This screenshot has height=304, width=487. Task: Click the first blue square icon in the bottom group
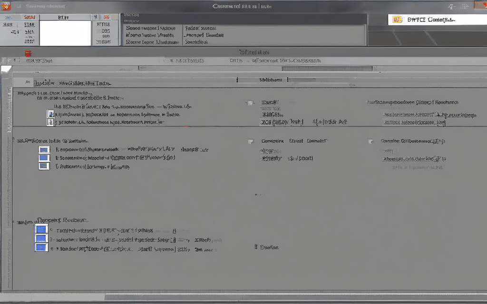(41, 229)
